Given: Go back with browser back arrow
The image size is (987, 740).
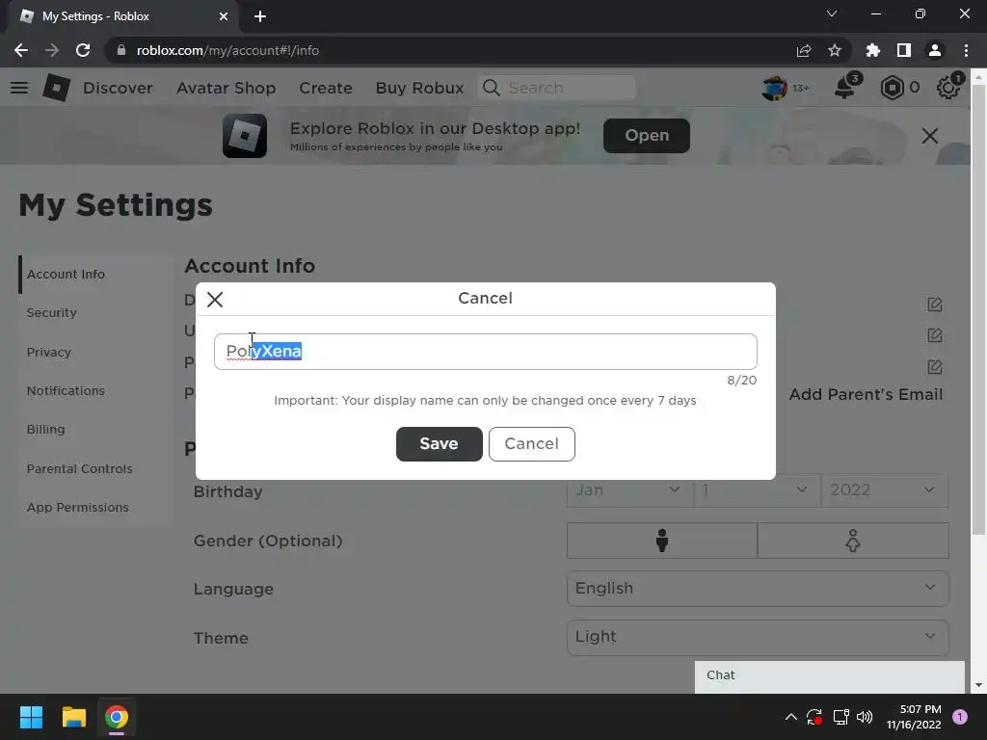Looking at the screenshot, I should (x=21, y=50).
